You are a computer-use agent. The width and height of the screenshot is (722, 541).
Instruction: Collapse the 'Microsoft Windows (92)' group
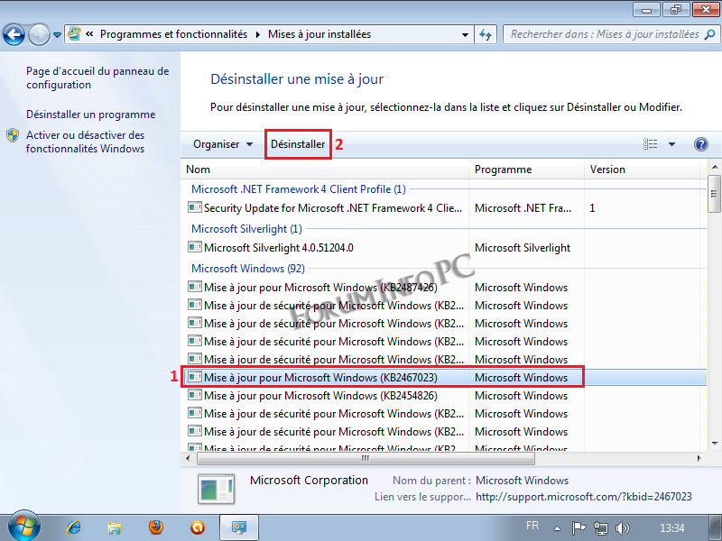[247, 268]
